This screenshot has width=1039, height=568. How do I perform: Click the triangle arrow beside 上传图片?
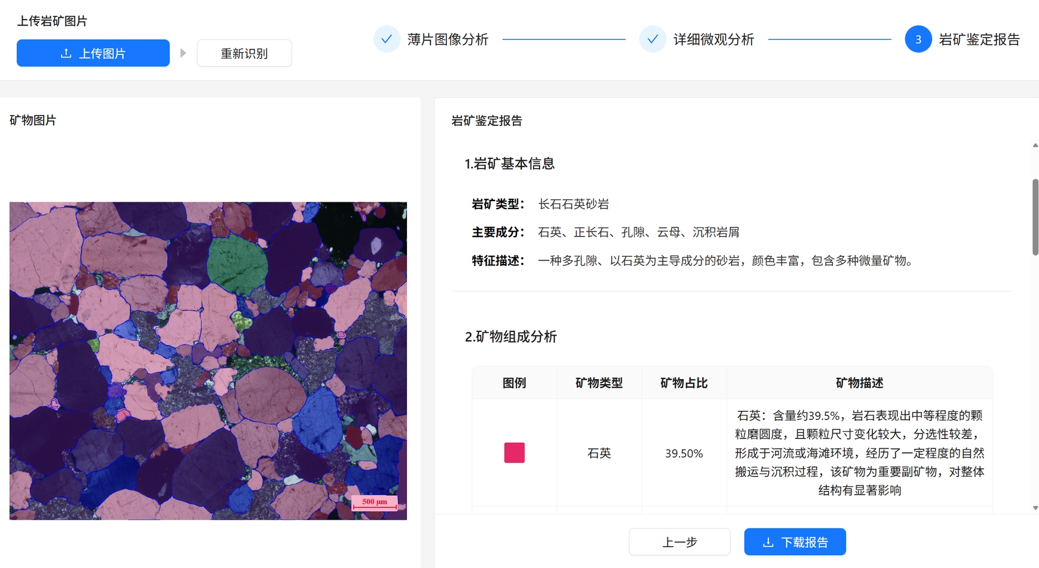(183, 53)
